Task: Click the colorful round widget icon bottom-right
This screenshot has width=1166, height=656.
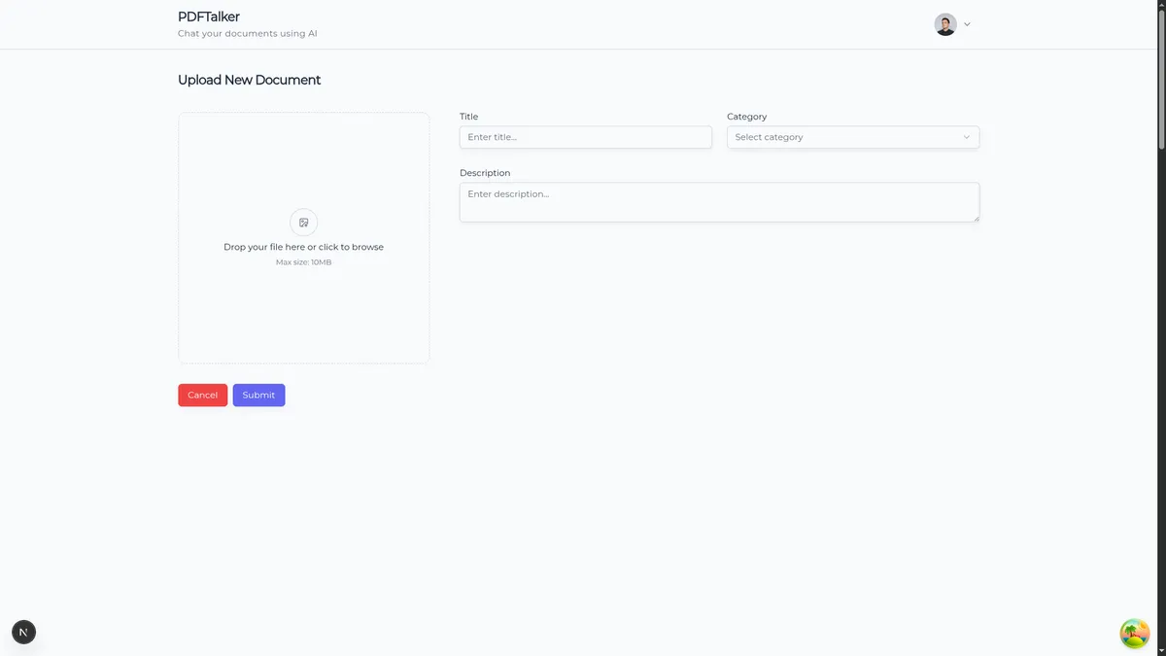Action: (x=1135, y=634)
